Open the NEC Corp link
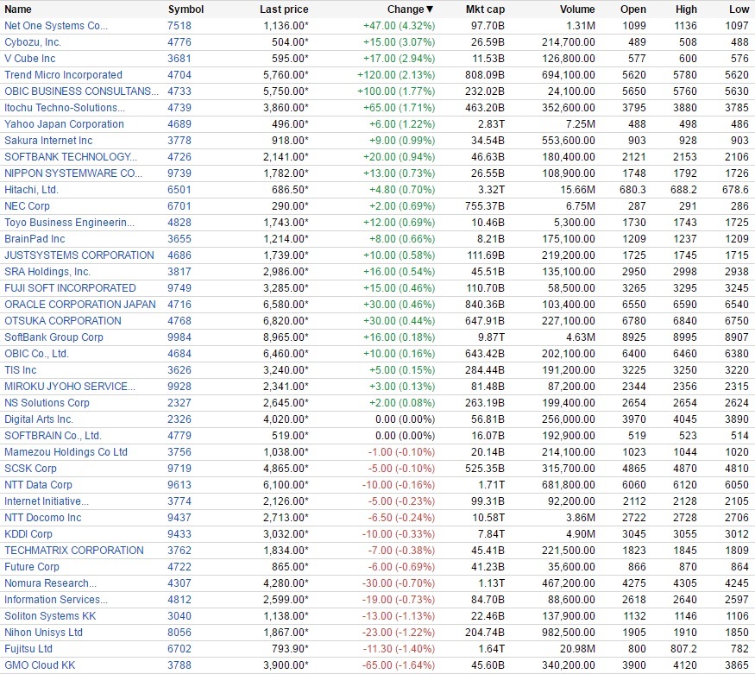This screenshot has height=674, width=755. (x=27, y=205)
